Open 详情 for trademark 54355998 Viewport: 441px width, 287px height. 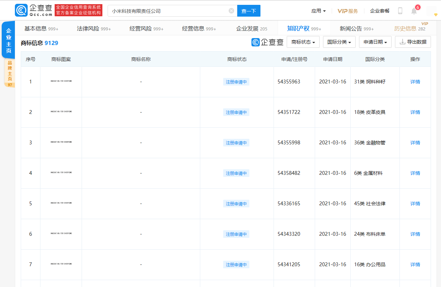click(x=415, y=143)
